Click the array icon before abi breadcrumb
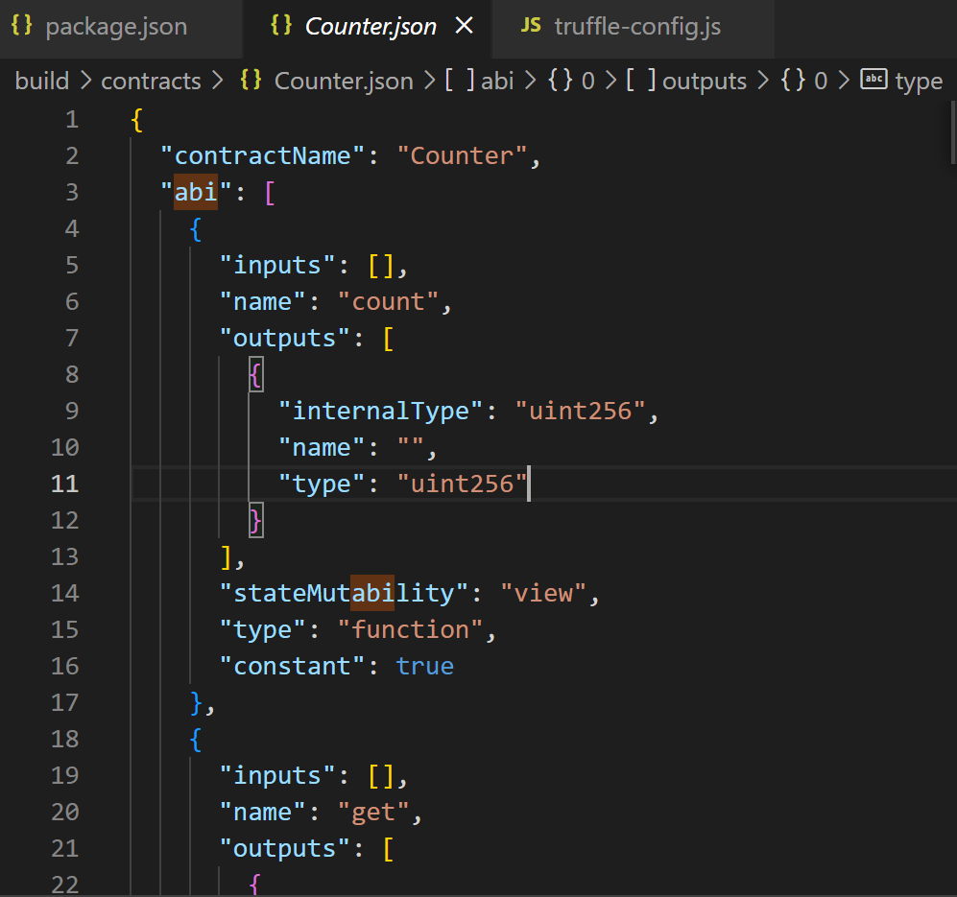 point(459,80)
